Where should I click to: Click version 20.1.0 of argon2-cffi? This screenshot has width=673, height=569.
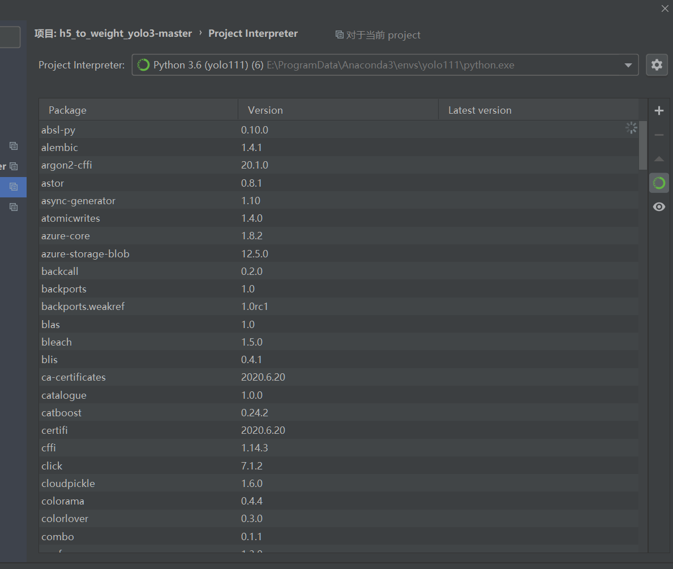point(255,165)
